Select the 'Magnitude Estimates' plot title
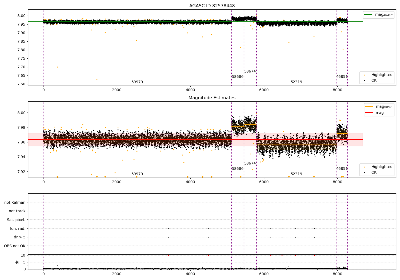Image resolution: width=400 pixels, height=280 pixels. click(212, 98)
